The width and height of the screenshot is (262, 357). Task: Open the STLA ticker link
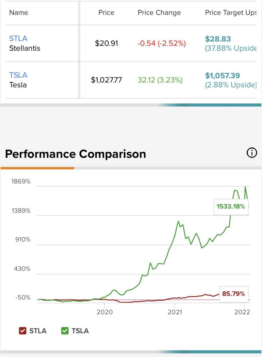coord(18,38)
